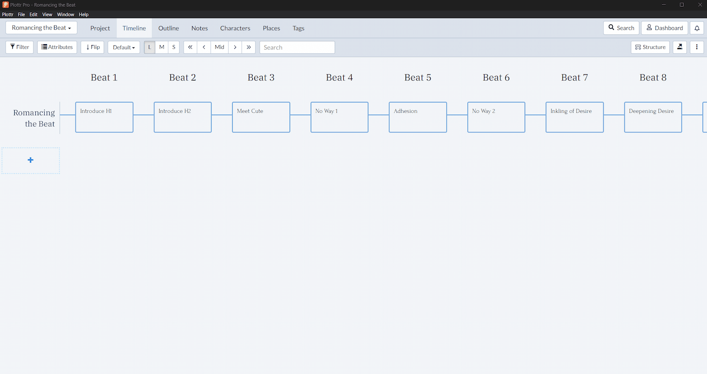707x374 pixels.
Task: Open the Window menu
Action: (x=65, y=15)
